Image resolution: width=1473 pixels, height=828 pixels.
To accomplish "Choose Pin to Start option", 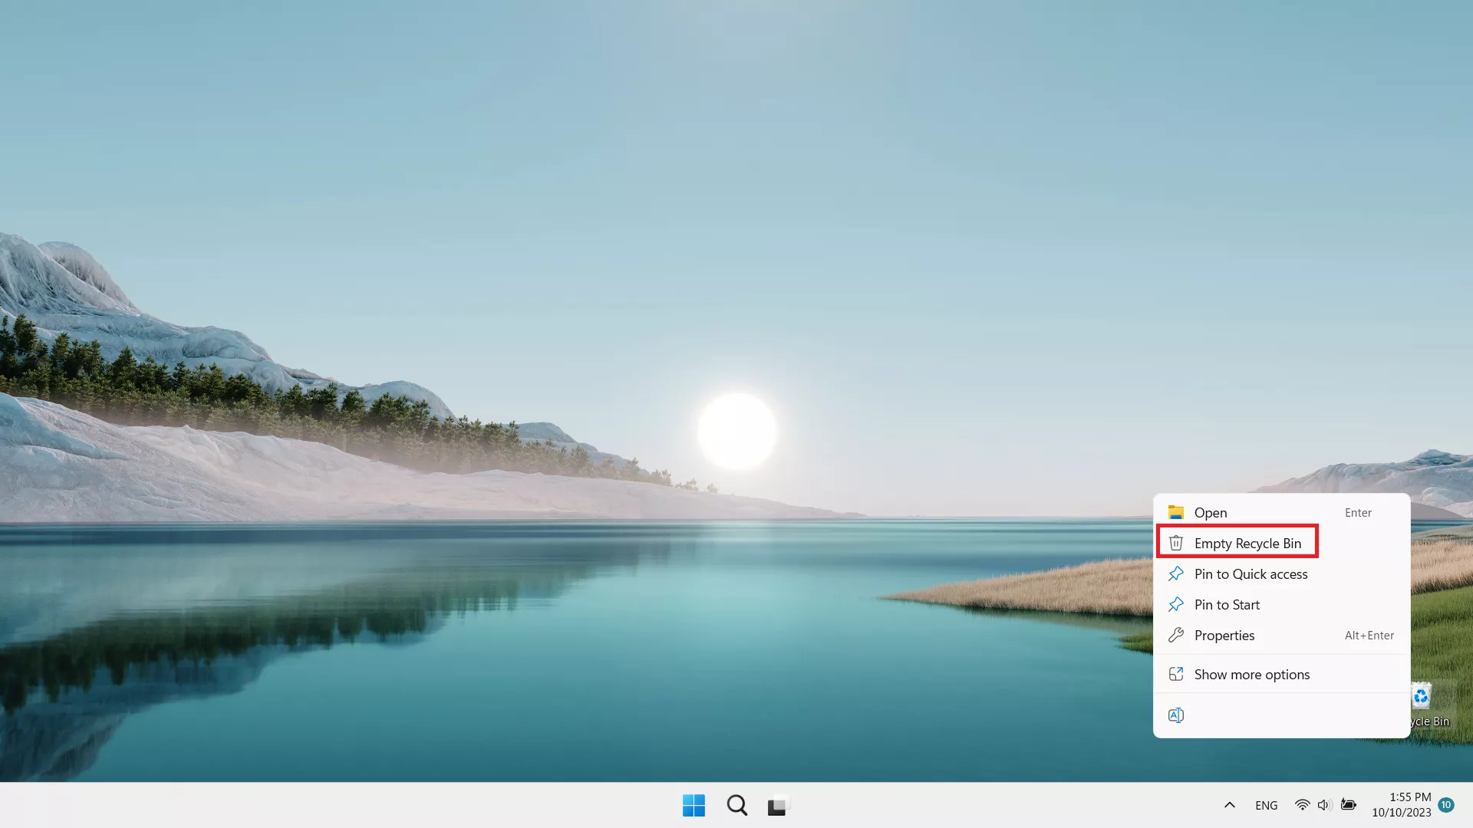I will click(x=1227, y=605).
